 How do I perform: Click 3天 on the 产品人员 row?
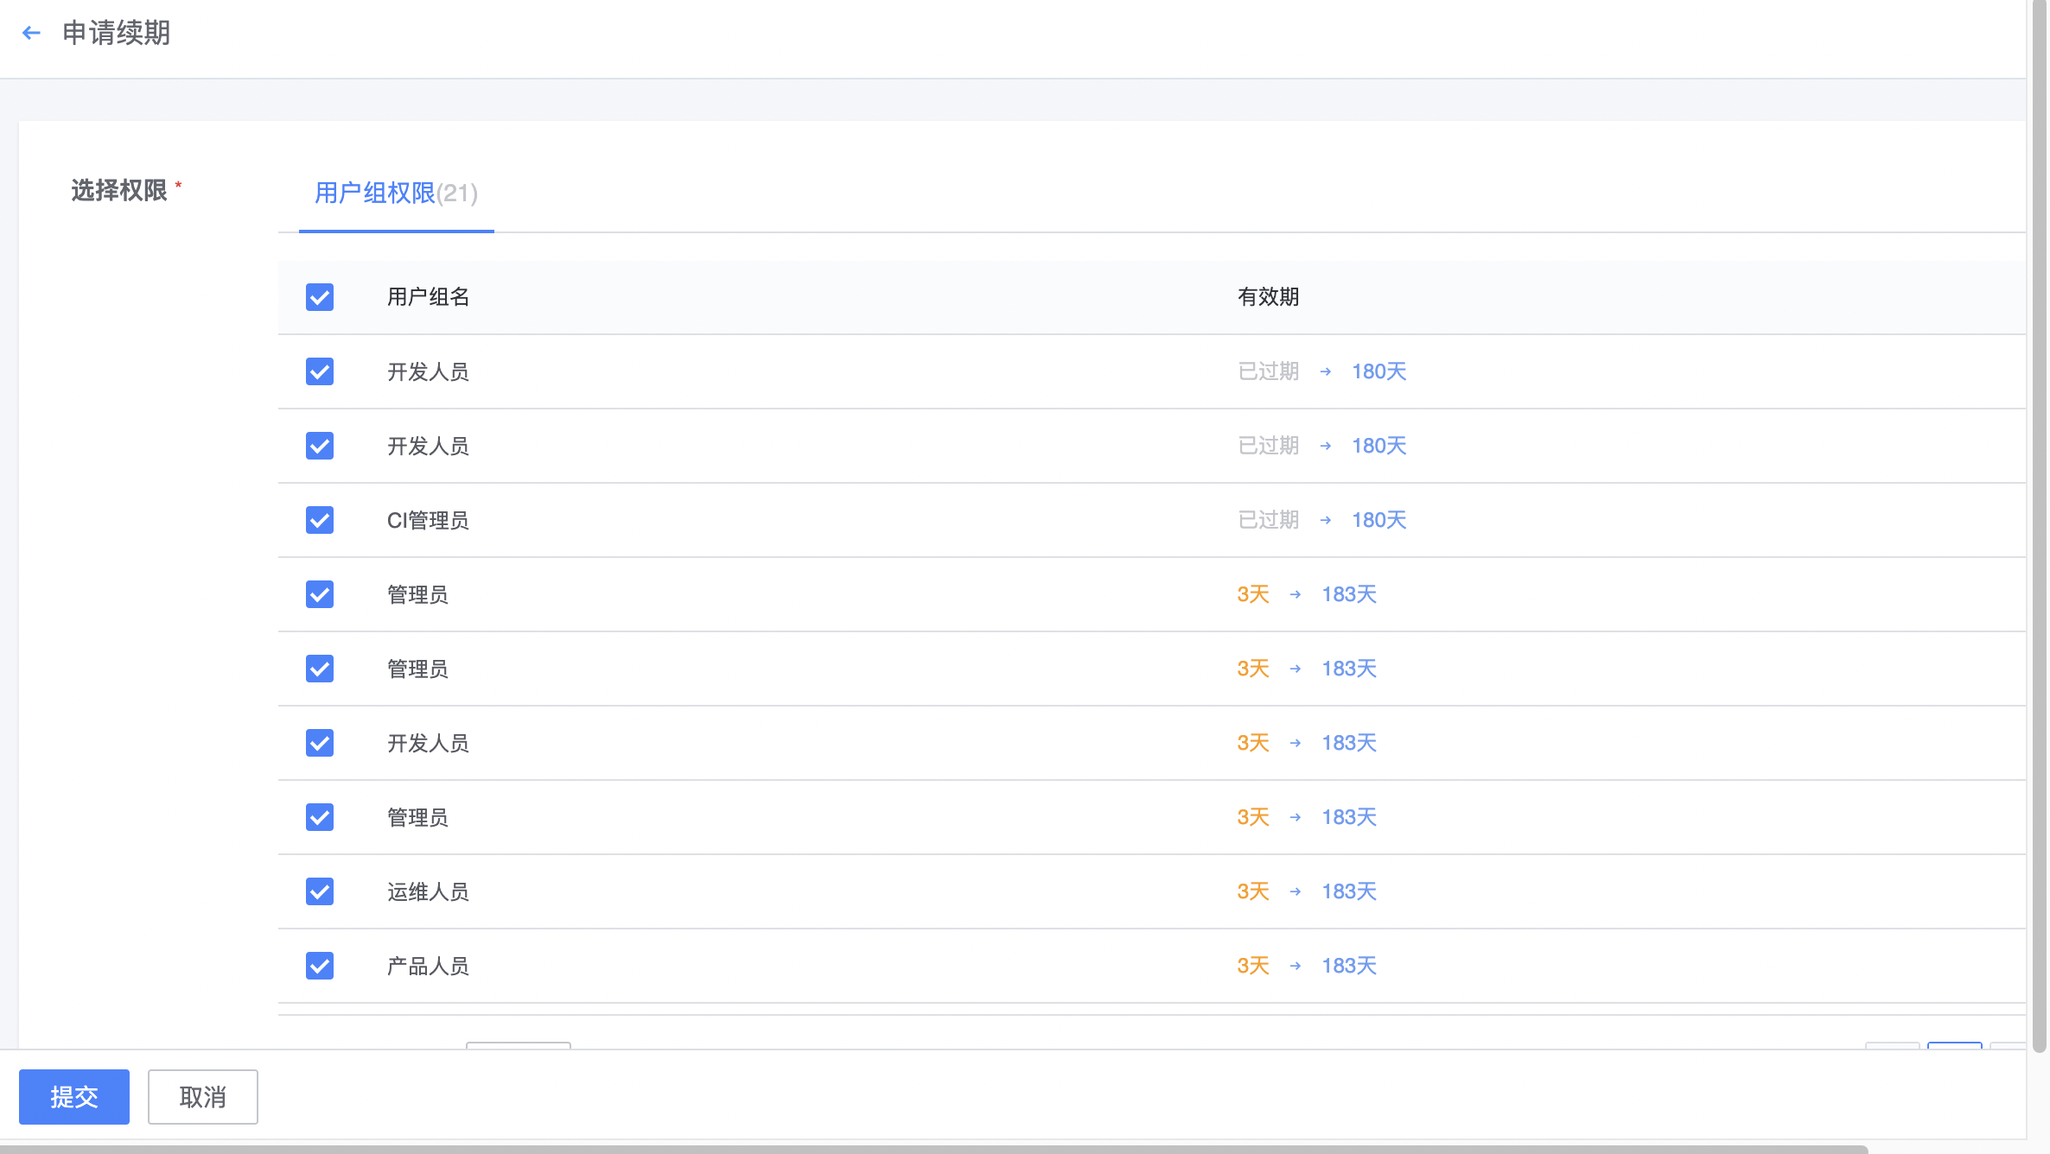click(1251, 966)
